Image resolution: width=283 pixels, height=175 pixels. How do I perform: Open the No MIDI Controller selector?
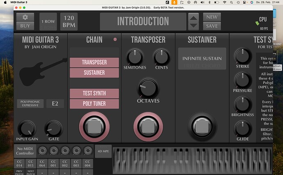(x=25, y=151)
